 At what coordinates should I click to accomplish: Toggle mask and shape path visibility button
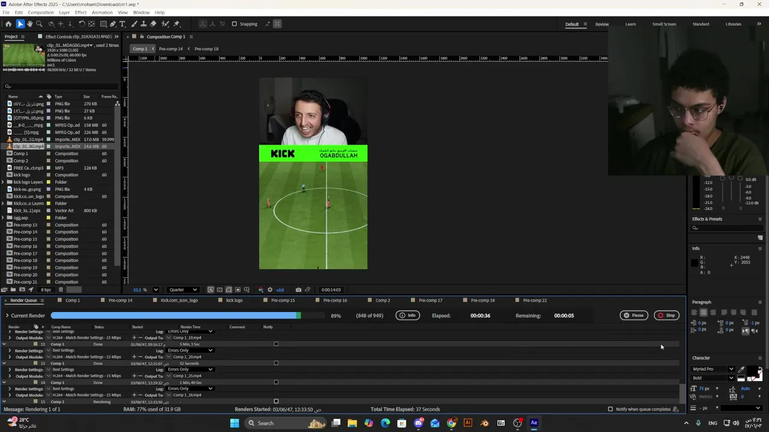tap(228, 290)
